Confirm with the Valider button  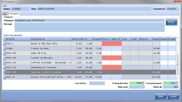tap(160, 96)
